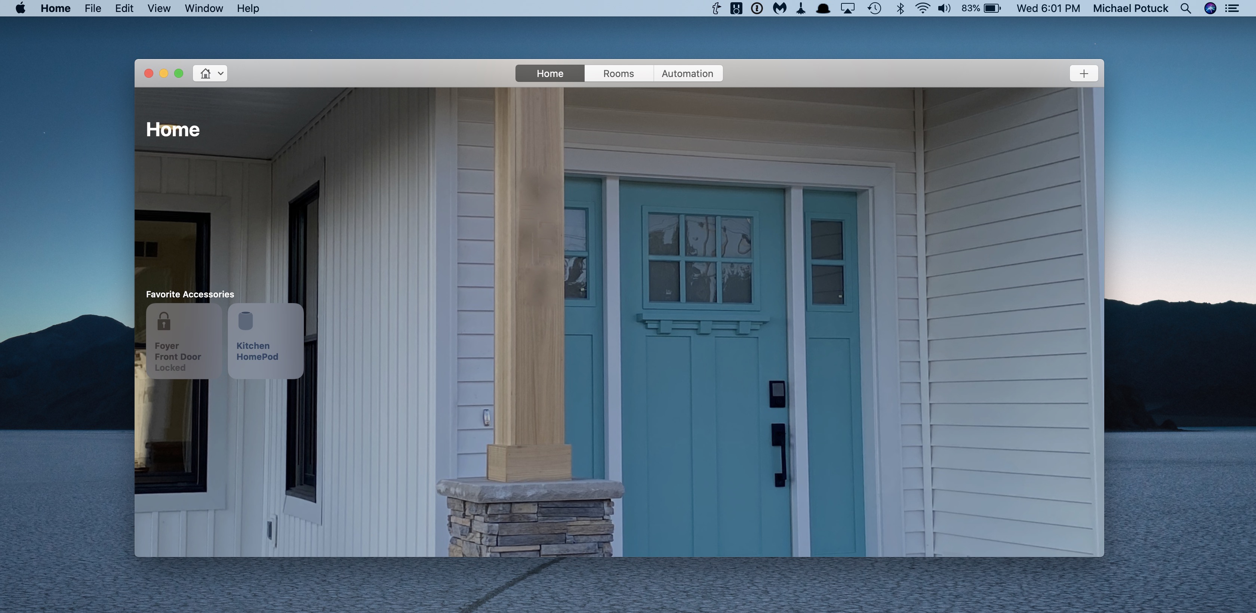Select the Home tab
This screenshot has height=613, width=1256.
tap(549, 73)
